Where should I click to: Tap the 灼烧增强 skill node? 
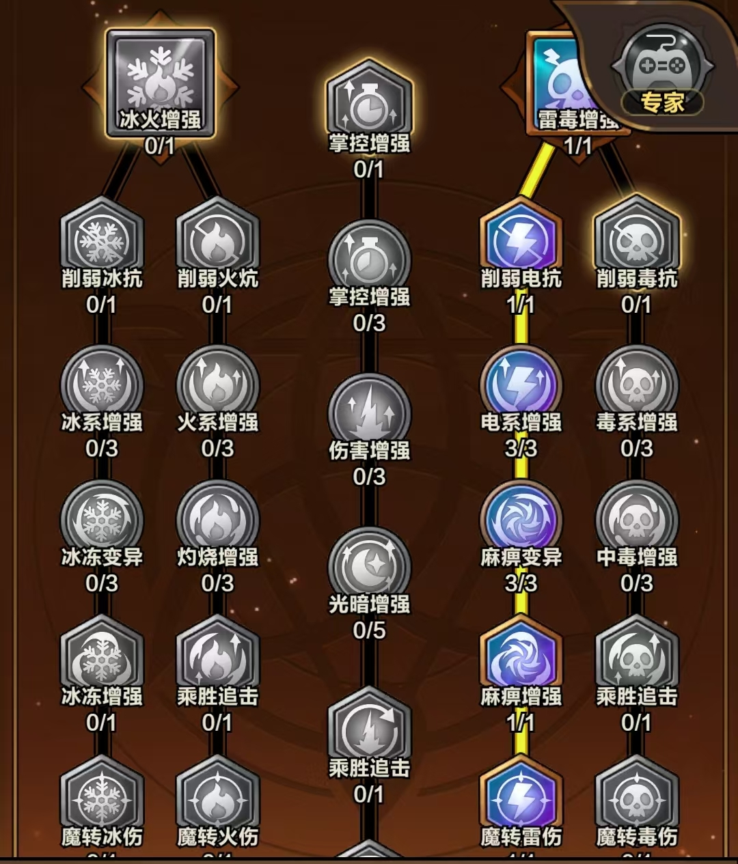[217, 519]
